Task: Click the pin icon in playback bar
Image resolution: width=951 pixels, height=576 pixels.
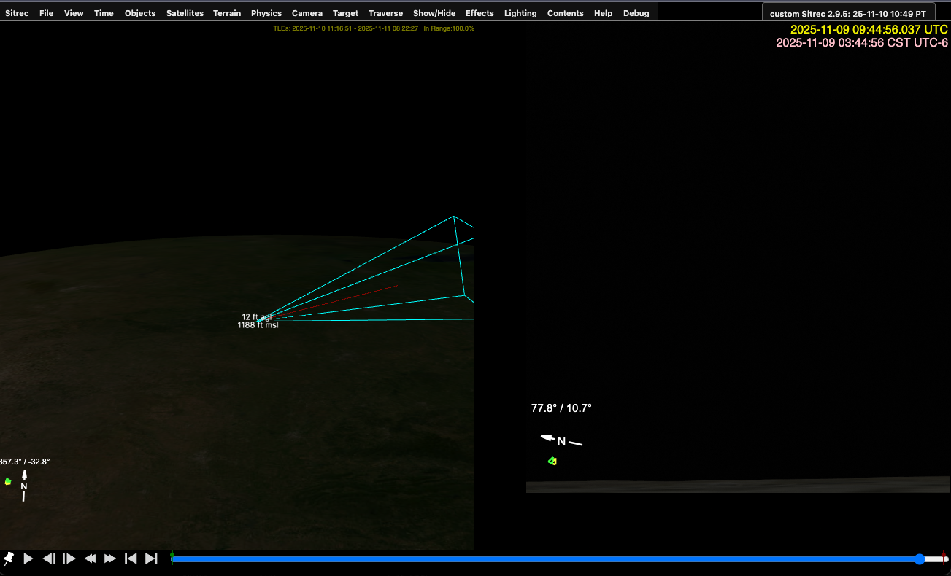Action: [9, 559]
